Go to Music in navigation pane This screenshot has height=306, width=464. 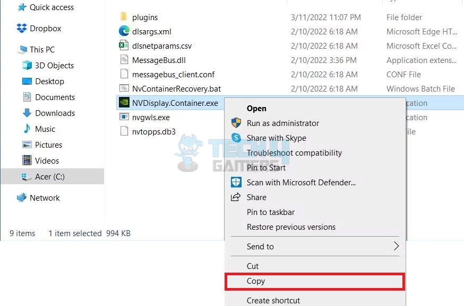click(x=45, y=129)
